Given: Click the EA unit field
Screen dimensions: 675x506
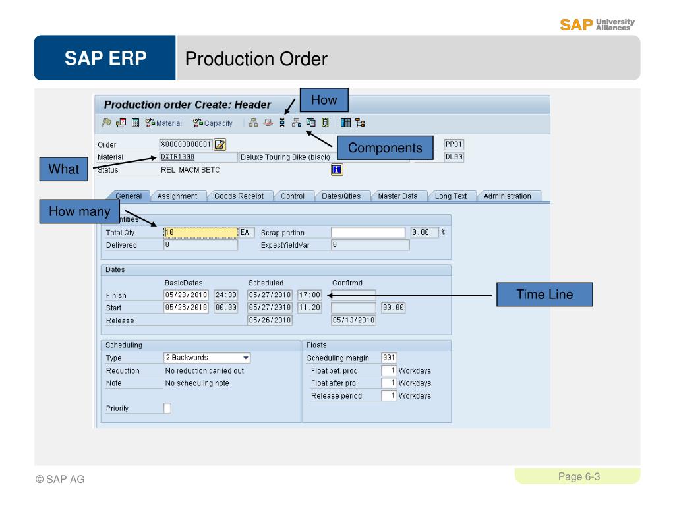Looking at the screenshot, I should pyautogui.click(x=247, y=233).
